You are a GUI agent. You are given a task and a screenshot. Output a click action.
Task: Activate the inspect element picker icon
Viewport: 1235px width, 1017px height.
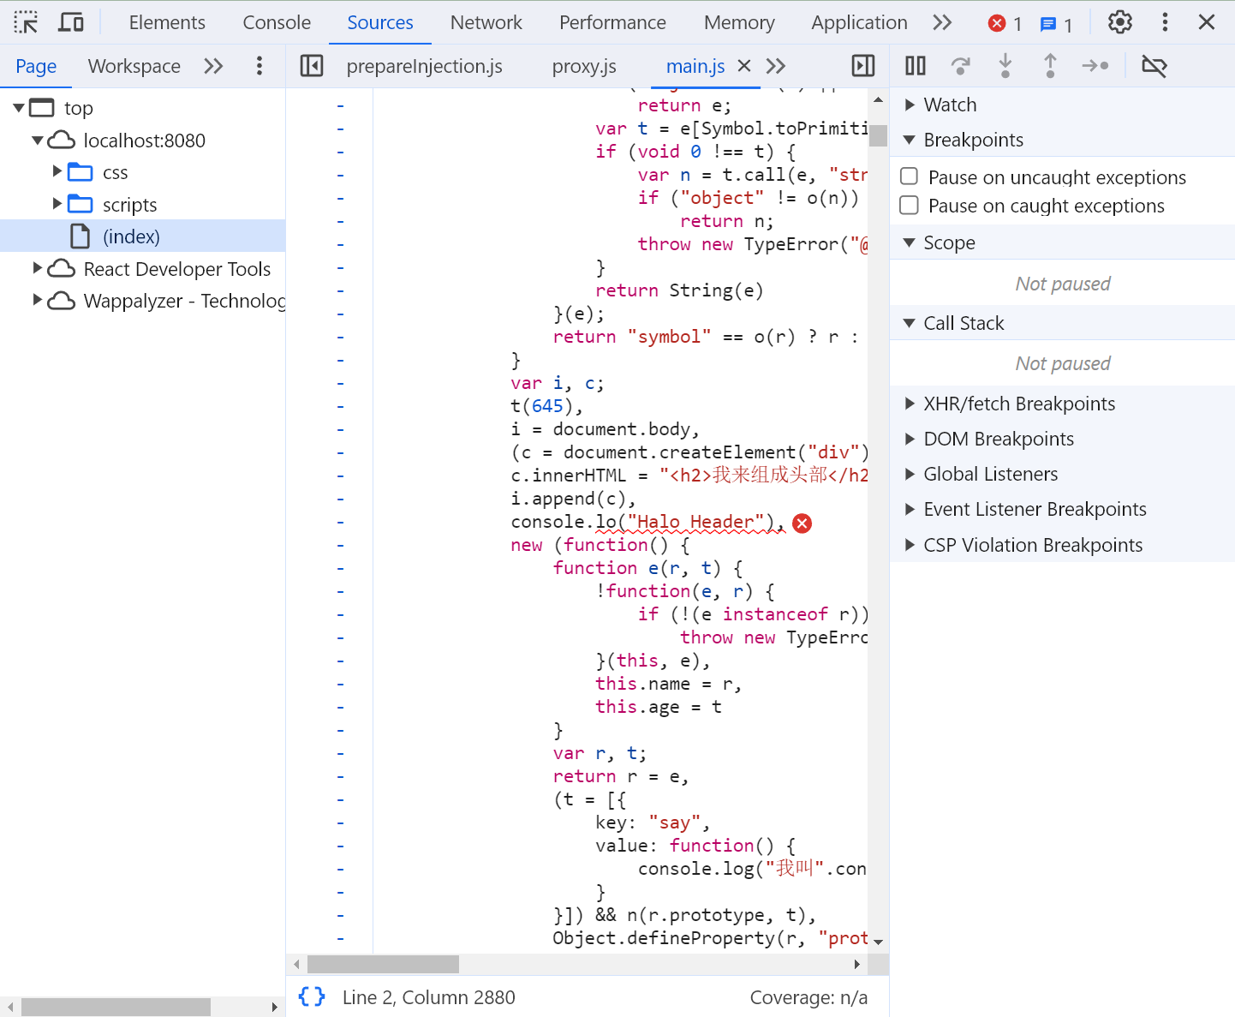coord(26,22)
